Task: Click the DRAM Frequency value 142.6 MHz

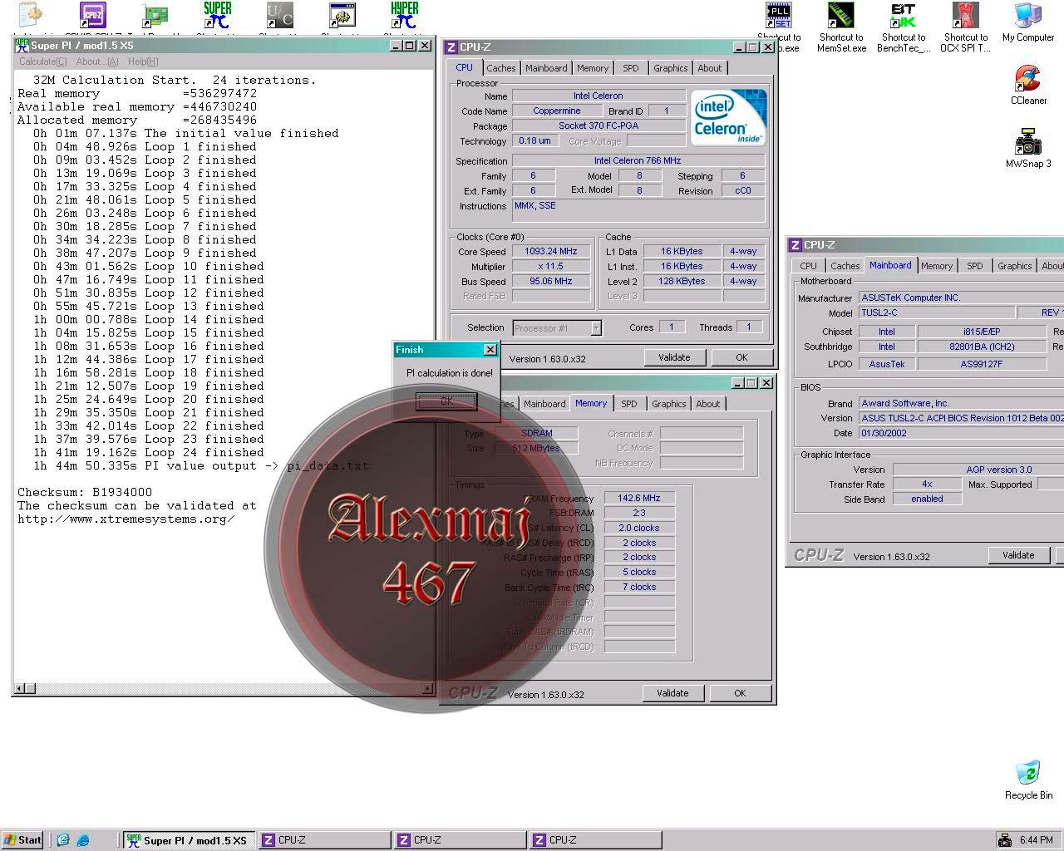Action: click(639, 498)
